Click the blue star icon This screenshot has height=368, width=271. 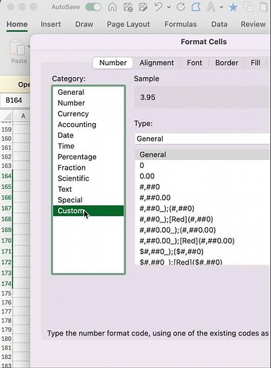(x=233, y=7)
